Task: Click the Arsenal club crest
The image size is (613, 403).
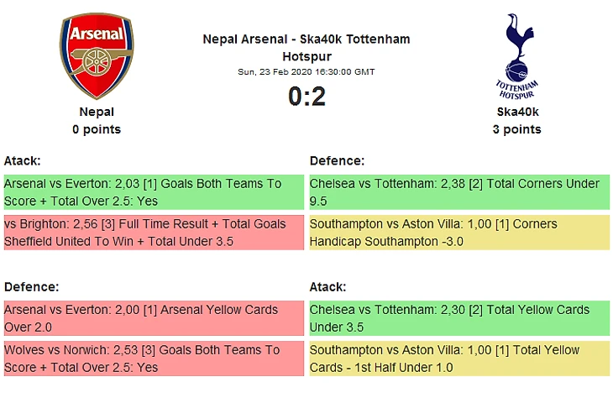Action: (97, 56)
